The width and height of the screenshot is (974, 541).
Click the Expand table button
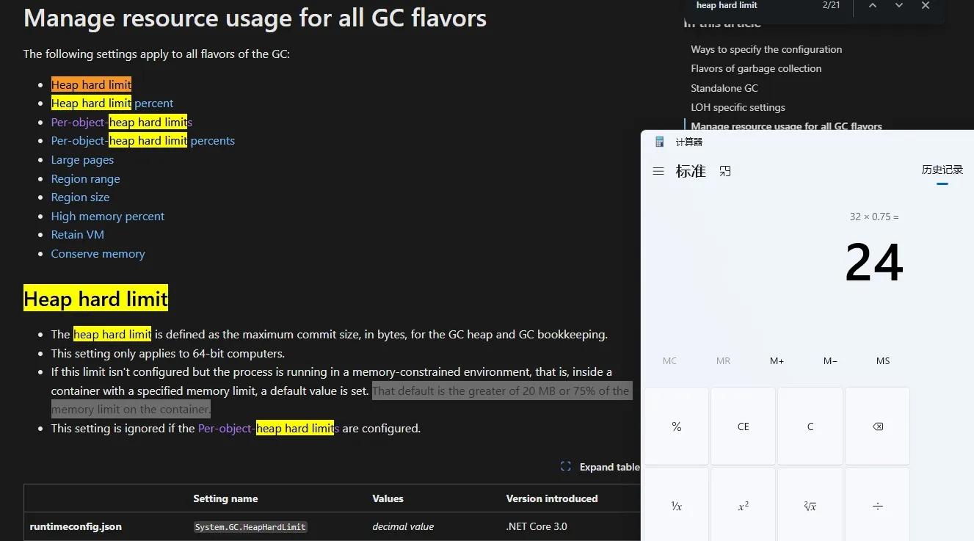(x=600, y=467)
